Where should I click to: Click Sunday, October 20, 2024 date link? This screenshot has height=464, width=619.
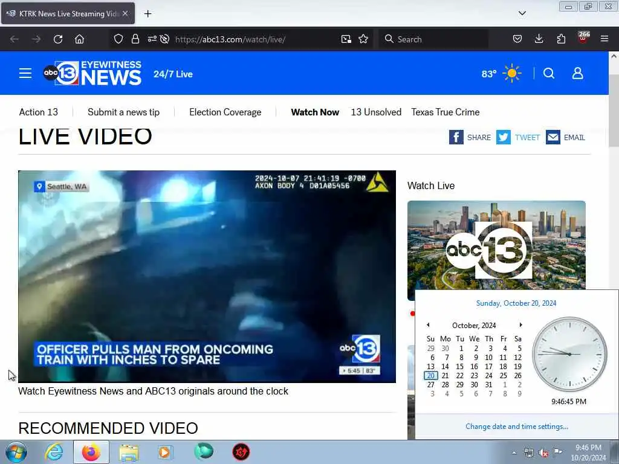(x=516, y=303)
